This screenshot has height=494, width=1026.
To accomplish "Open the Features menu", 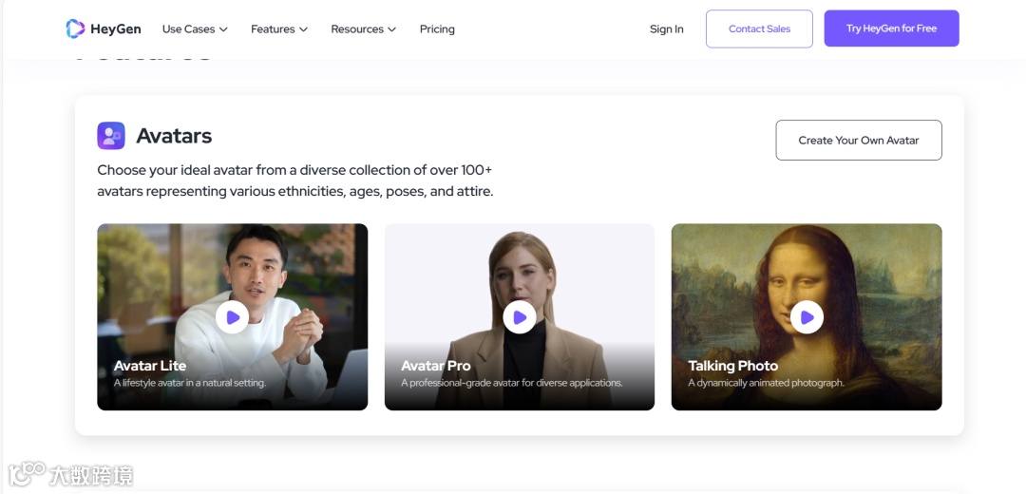I will click(x=279, y=28).
